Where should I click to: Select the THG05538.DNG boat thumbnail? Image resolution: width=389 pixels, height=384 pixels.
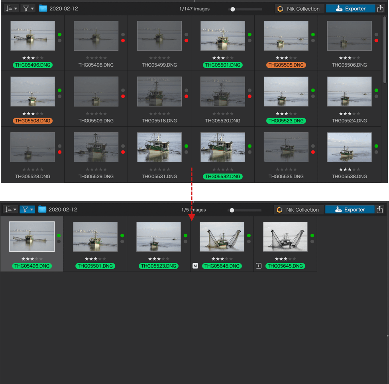349,147
